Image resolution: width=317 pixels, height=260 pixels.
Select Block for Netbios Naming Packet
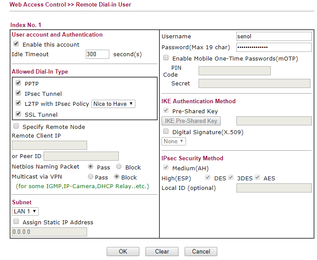click(119, 167)
